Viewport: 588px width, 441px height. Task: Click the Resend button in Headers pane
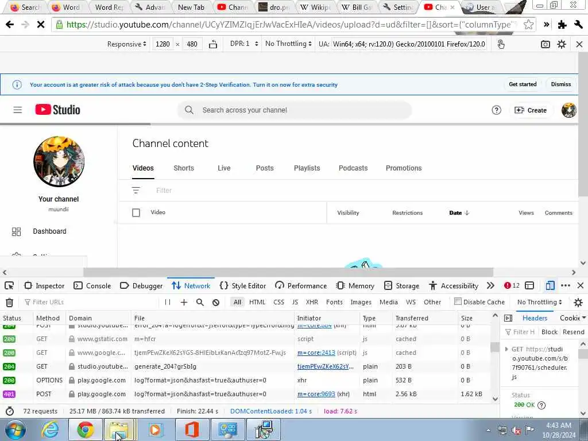[573, 332]
